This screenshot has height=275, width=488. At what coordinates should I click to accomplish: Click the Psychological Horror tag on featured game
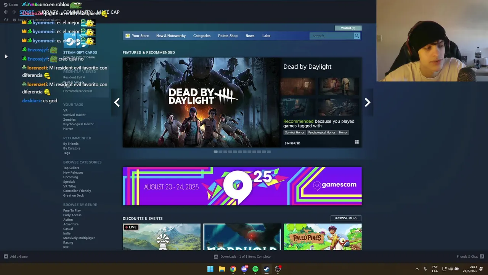[321, 133]
